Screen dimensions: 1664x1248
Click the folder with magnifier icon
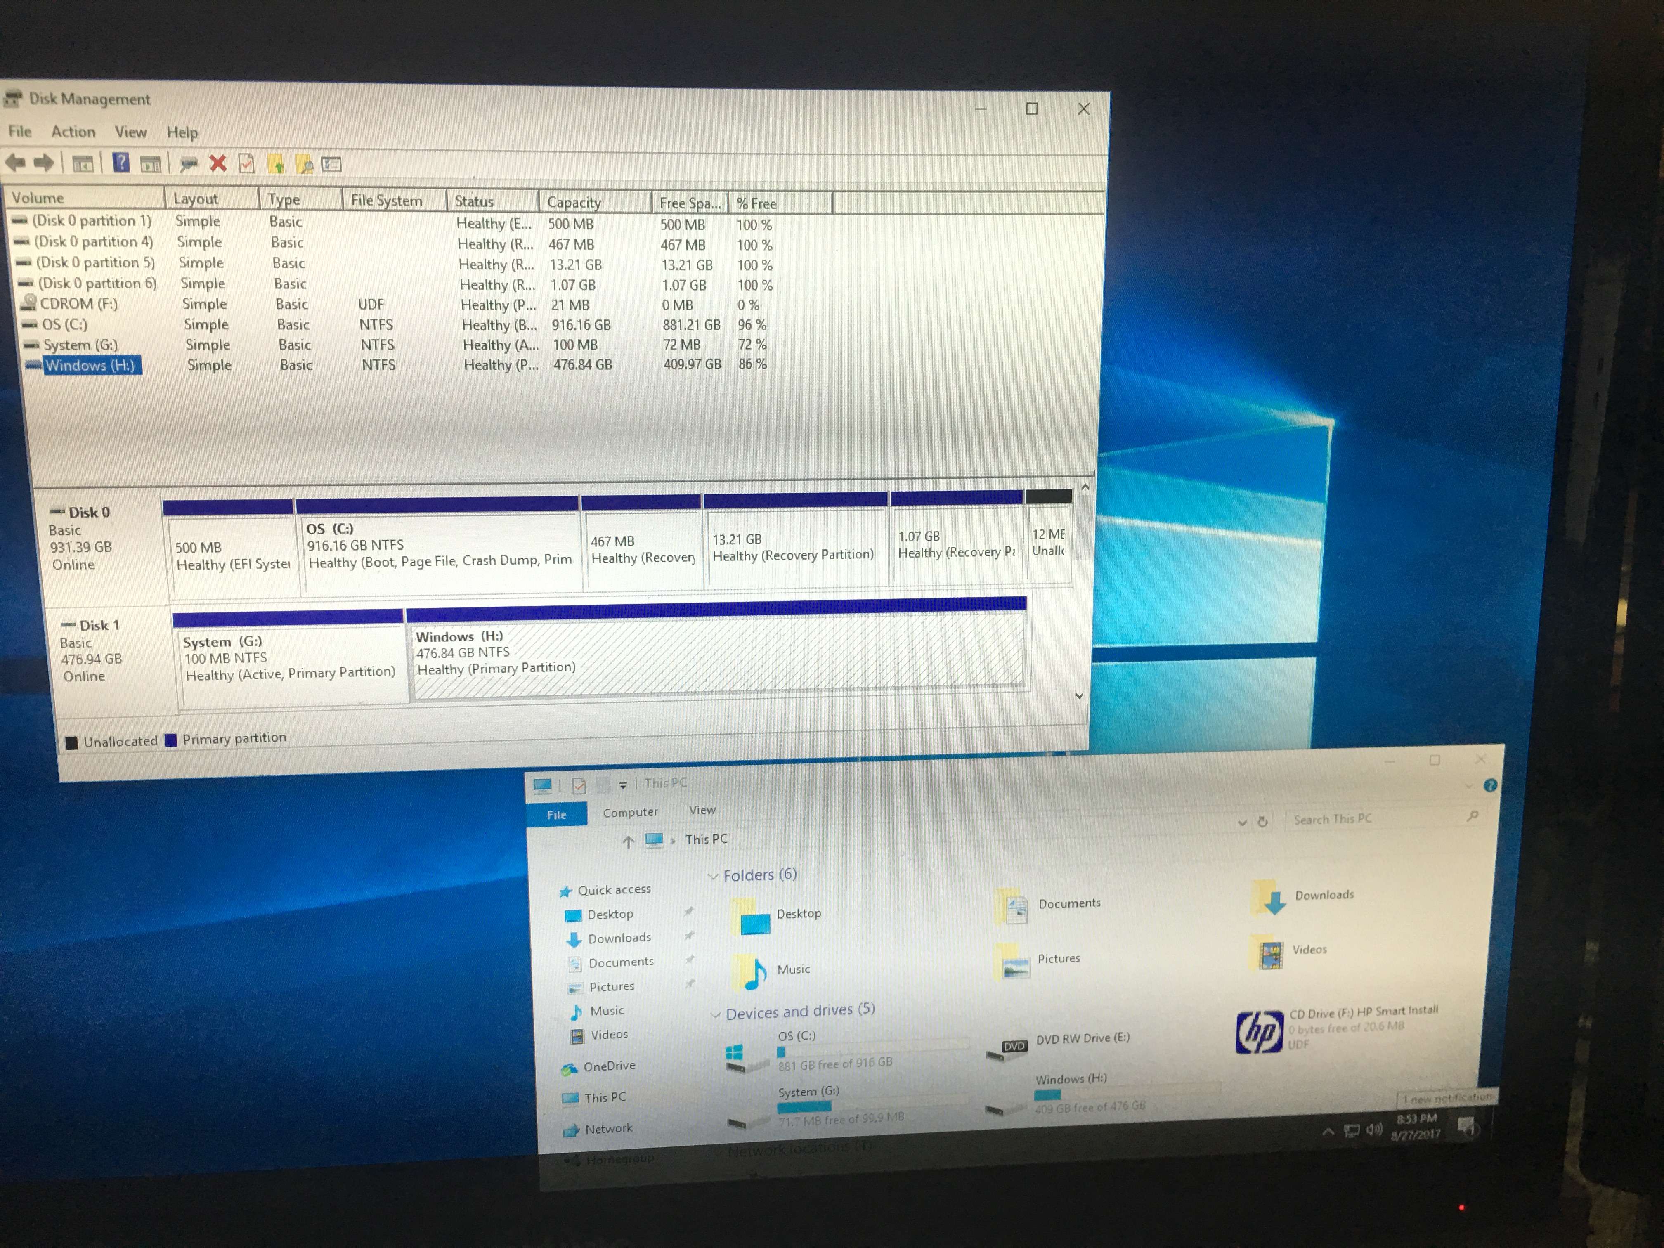(305, 164)
